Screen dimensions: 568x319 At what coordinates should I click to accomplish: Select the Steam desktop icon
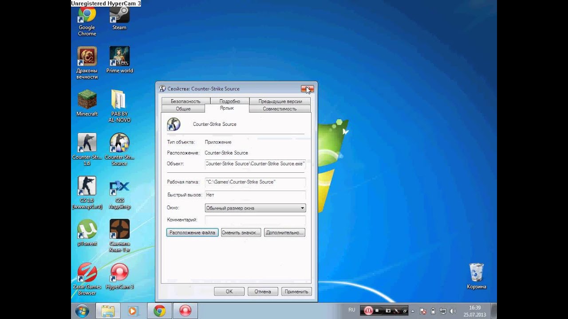point(119,19)
